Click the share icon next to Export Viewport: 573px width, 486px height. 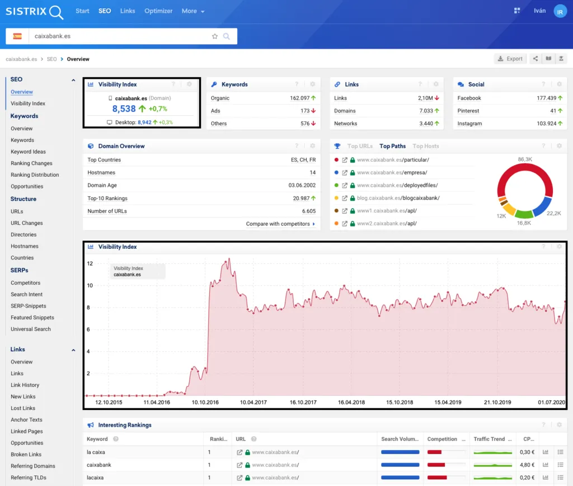click(x=536, y=59)
